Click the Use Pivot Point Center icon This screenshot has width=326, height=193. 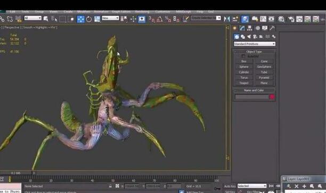tap(124, 19)
